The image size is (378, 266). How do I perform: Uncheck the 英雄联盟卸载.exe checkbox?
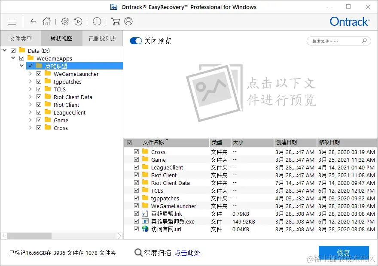pos(137,221)
